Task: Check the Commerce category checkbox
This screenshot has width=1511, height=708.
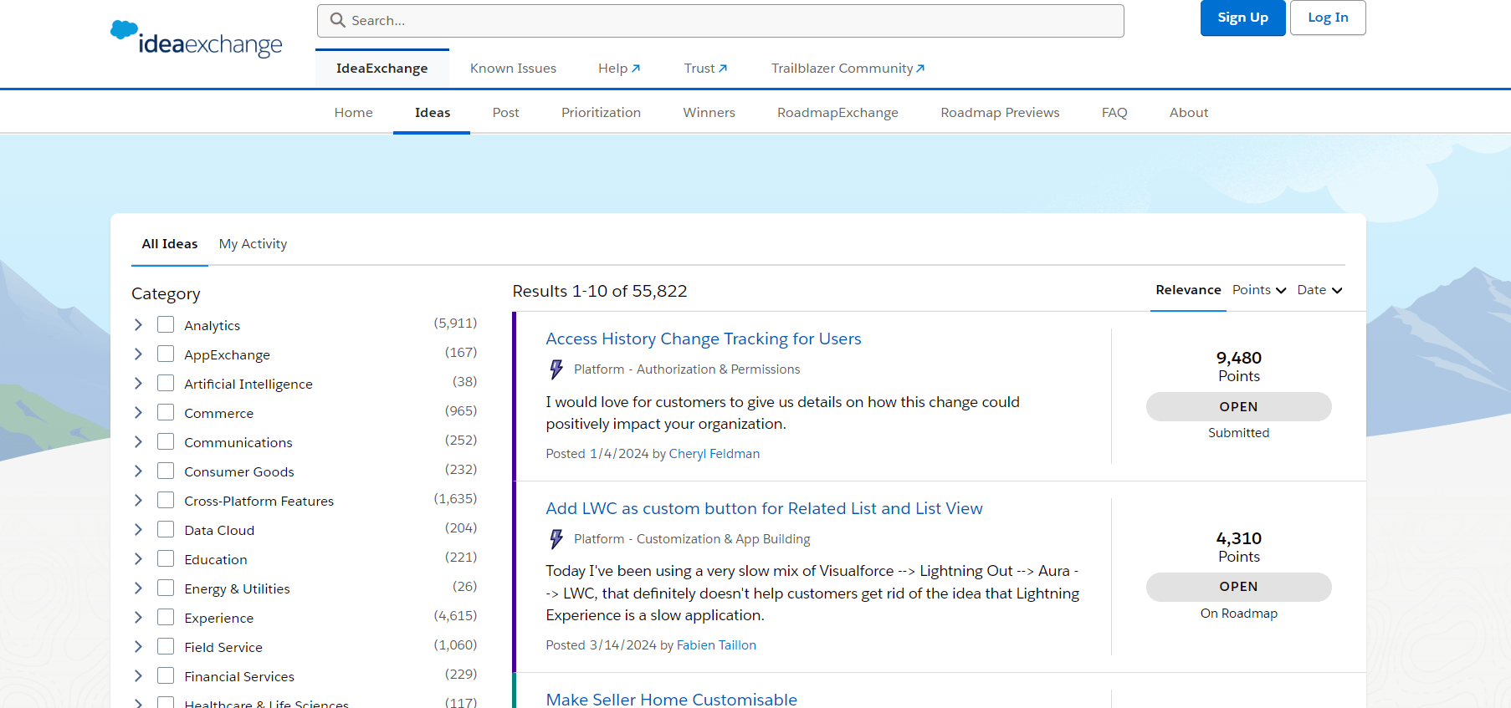Action: [x=166, y=412]
